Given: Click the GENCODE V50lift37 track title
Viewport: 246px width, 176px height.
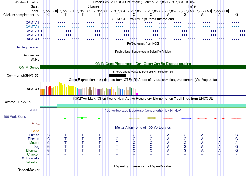Looking at the screenshot, I should tap(143, 19).
